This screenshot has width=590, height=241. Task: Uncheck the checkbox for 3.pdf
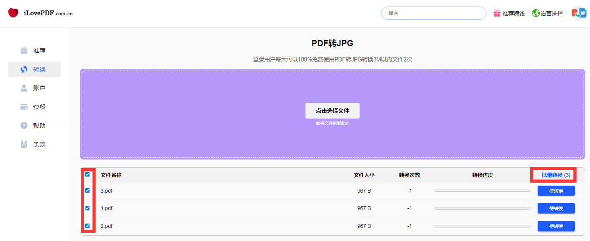tap(87, 190)
